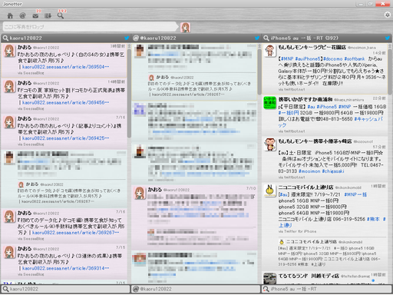Viewport: 393px width, 295px height.
Task: Click Twitter bird icon in @kaoru120822 column header
Action: click(x=257, y=38)
